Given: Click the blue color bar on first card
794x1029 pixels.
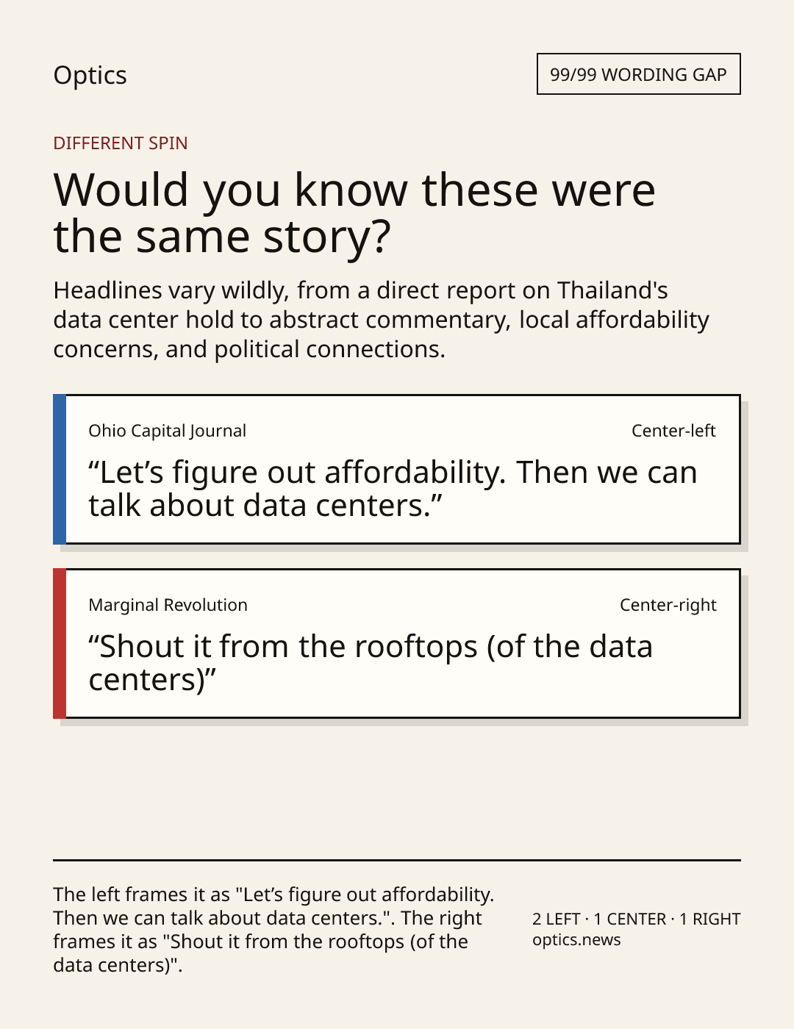Looking at the screenshot, I should [60, 470].
